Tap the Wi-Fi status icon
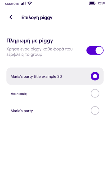This screenshot has width=110, height=196. pyautogui.click(x=30, y=3)
